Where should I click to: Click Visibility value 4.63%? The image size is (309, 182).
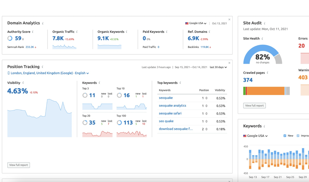pyautogui.click(x=18, y=91)
